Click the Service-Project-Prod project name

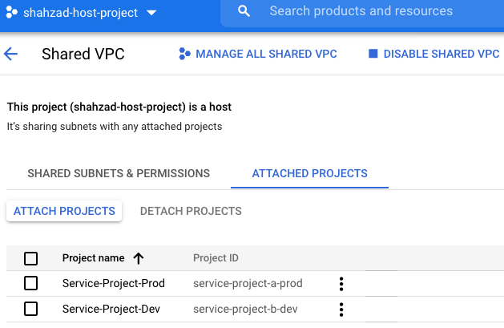(114, 283)
